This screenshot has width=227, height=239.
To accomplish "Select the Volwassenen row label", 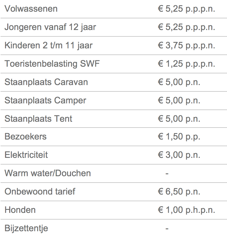I will (31, 9).
